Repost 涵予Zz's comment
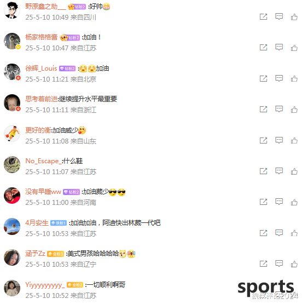Image resolution: width=302 pixels, height=304 pixels. click(263, 263)
